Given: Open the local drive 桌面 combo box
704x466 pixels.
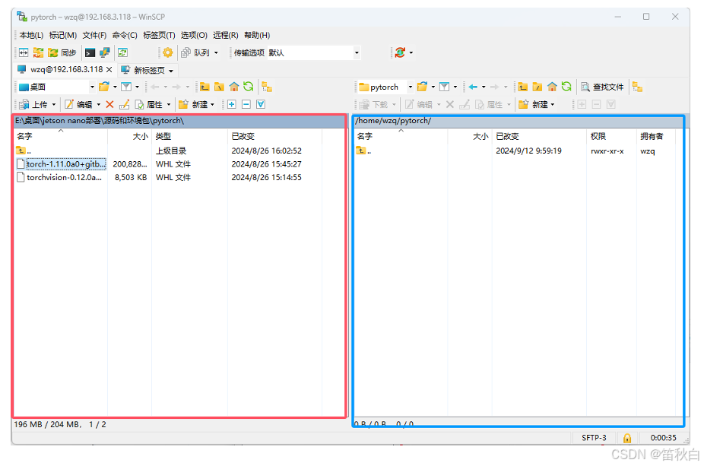Looking at the screenshot, I should pos(56,87).
